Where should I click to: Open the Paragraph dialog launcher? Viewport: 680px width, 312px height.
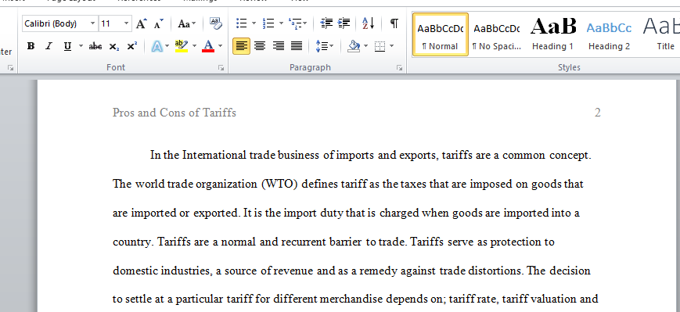[399, 67]
